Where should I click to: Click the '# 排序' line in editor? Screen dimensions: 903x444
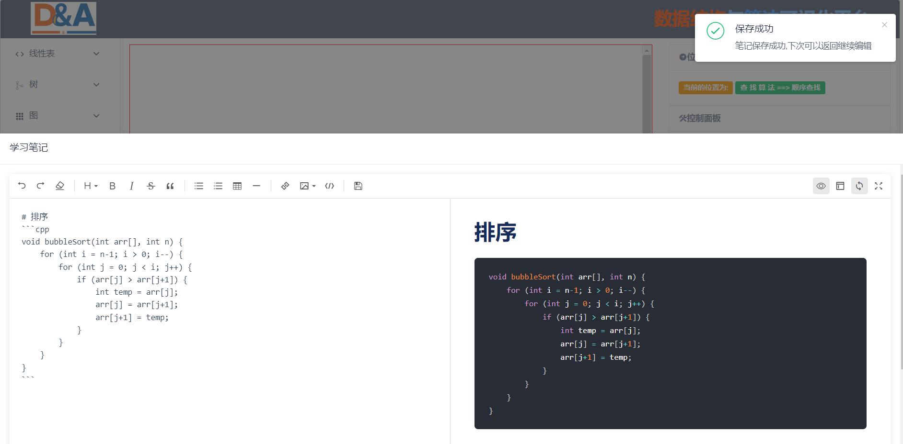pos(35,217)
